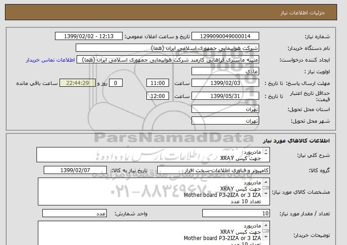The image size is (347, 245).
Task: Click the label حداقل تاریخ اعتبار قیمت
Action: [x=310, y=96]
